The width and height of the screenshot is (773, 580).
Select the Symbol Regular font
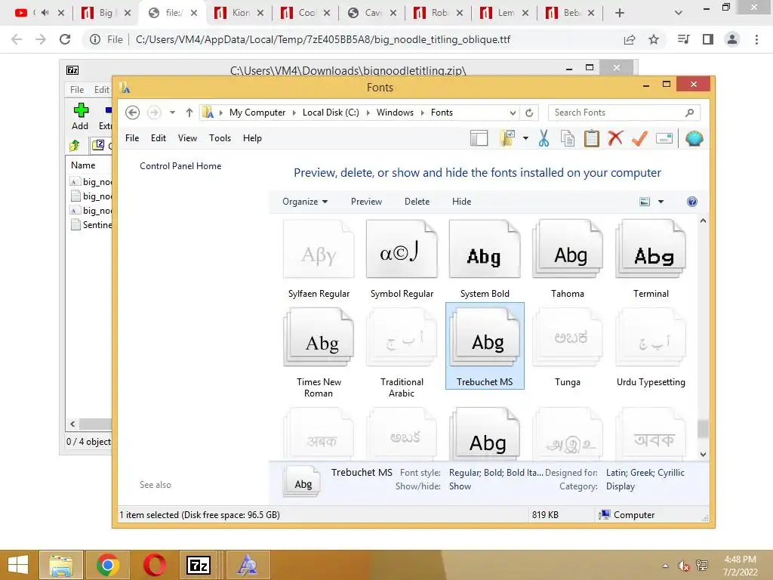pos(402,260)
